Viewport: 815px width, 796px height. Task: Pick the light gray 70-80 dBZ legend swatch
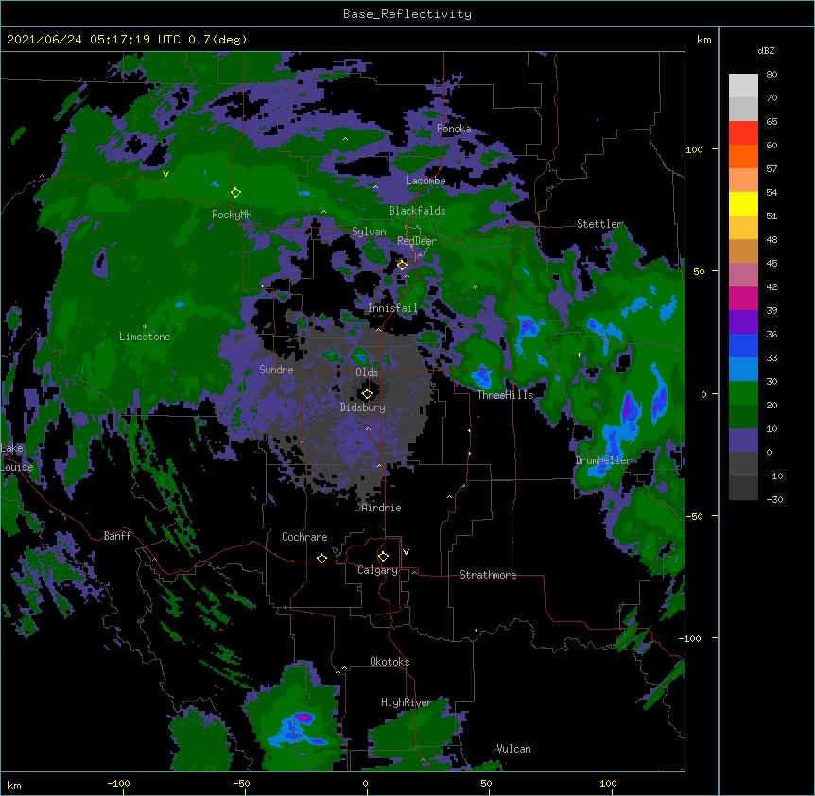tap(743, 86)
